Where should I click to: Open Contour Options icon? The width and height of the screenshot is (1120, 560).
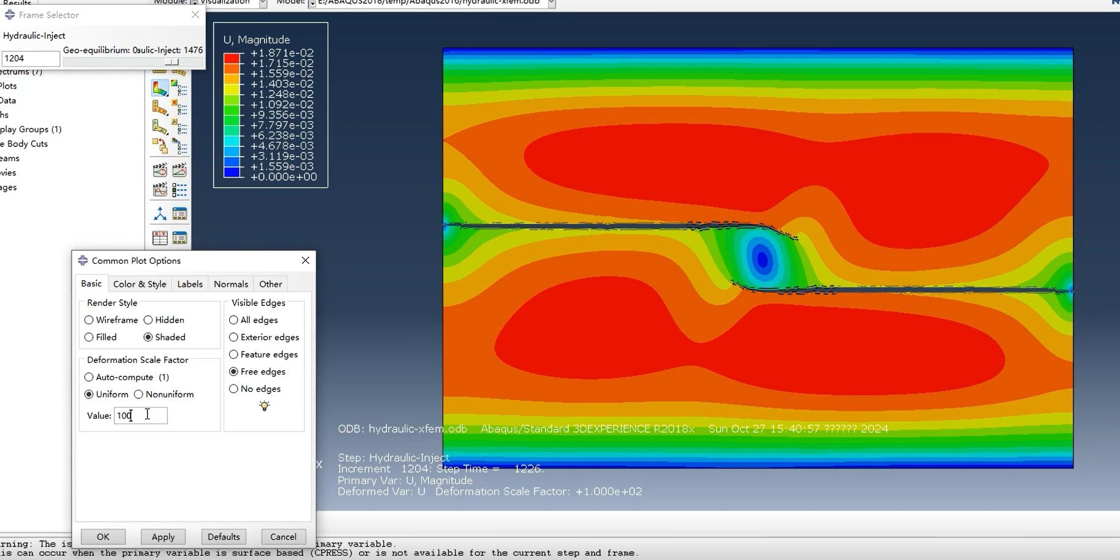pos(179,88)
